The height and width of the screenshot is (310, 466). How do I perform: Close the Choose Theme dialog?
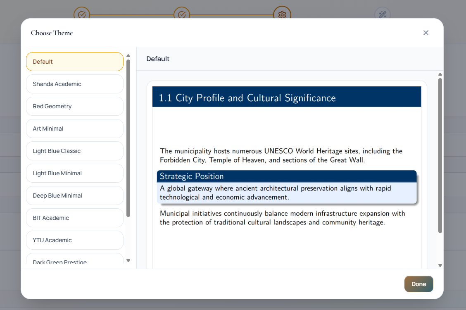(x=426, y=33)
